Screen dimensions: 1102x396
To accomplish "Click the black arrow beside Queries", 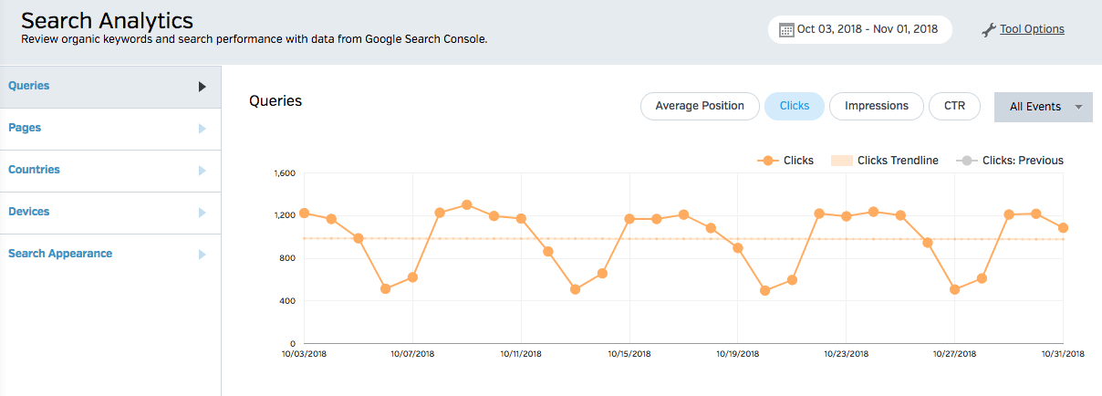I will tap(203, 87).
